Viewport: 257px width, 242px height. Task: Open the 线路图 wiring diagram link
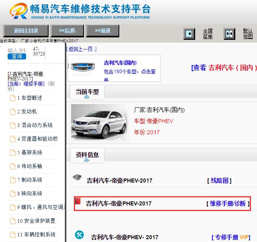pyautogui.click(x=219, y=181)
